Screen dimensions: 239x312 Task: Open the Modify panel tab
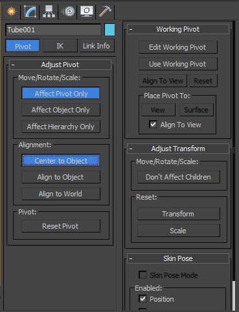[x=30, y=11]
